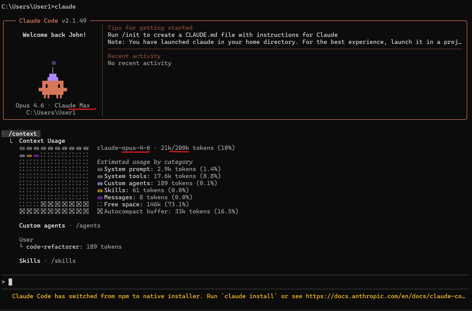Click the Claude Code v2.1.49 title
This screenshot has width=472, height=311.
(x=53, y=21)
